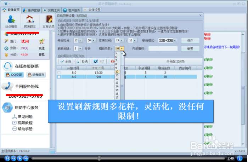The width and height of the screenshot is (248, 162).
Task: Open 帮助手册 help manual entry
Action: coord(22,129)
